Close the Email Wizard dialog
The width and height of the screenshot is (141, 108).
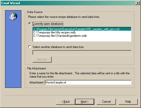[x=138, y=3]
